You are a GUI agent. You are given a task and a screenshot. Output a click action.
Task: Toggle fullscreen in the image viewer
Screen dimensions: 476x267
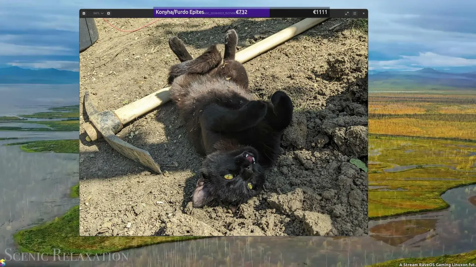[347, 13]
